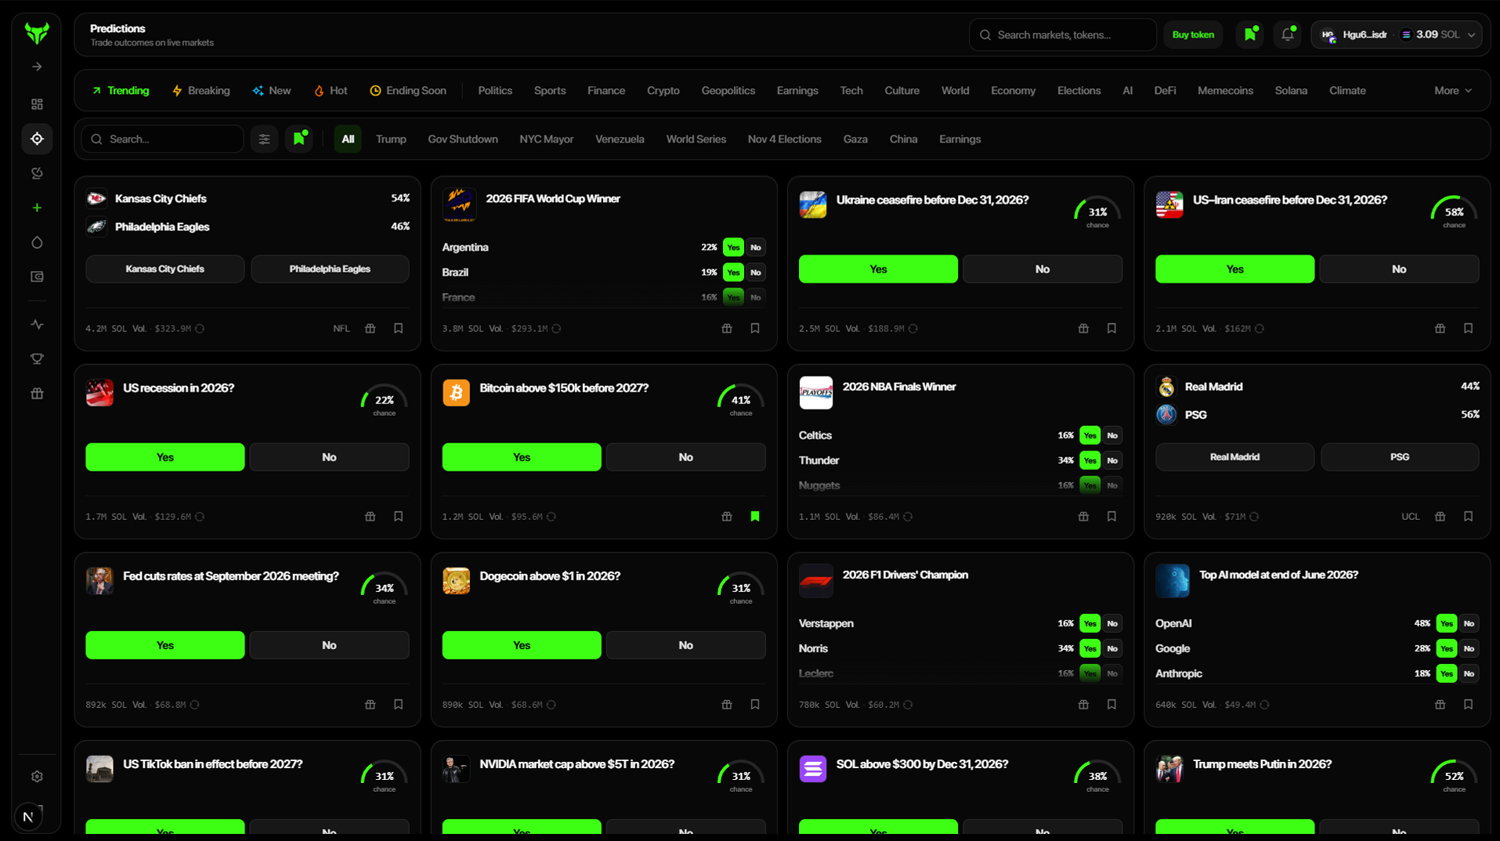Click the NFL tag on Chiefs card

click(342, 329)
